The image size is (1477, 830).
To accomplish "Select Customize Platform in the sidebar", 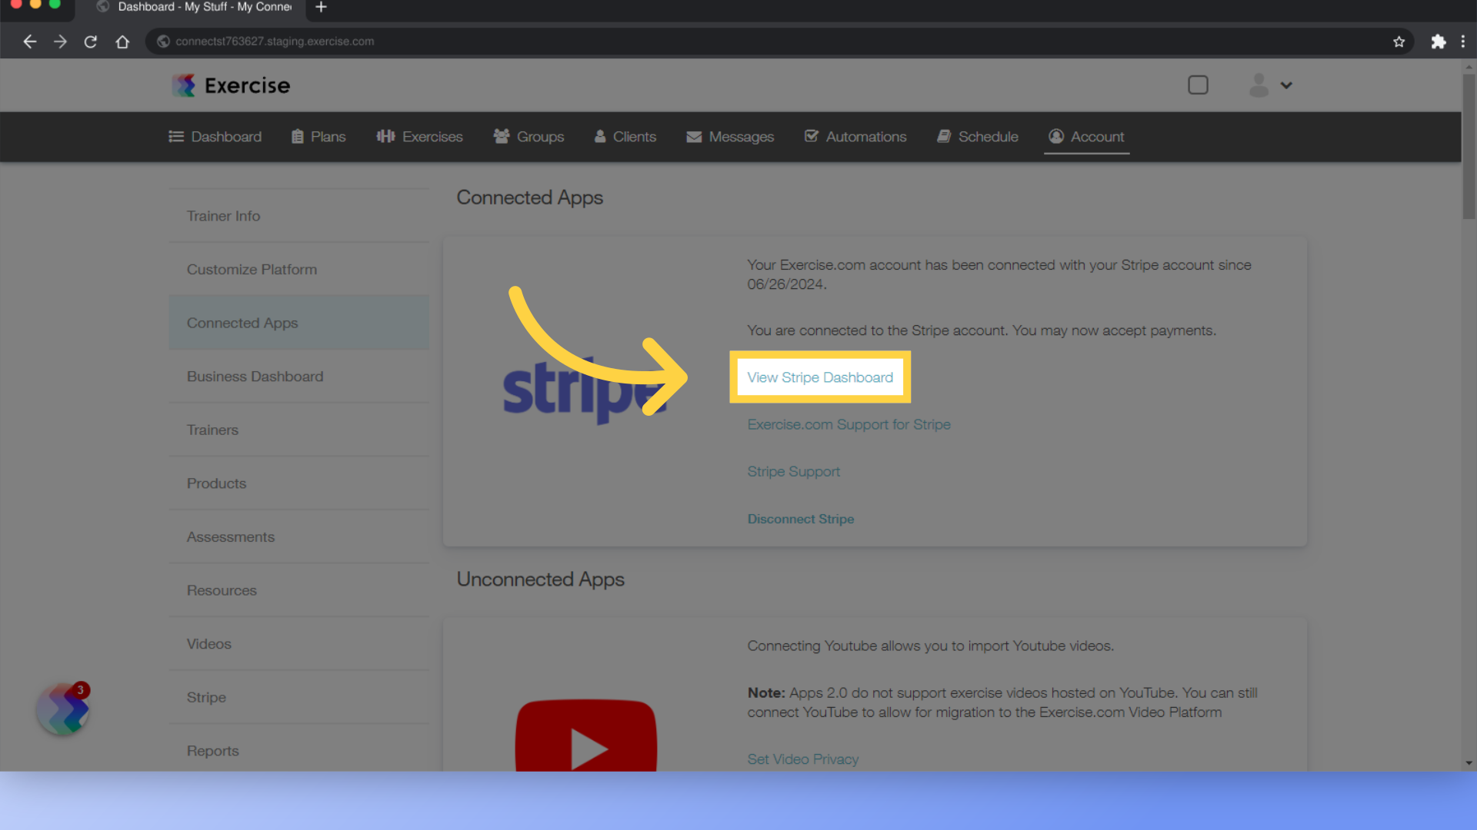I will [299, 270].
